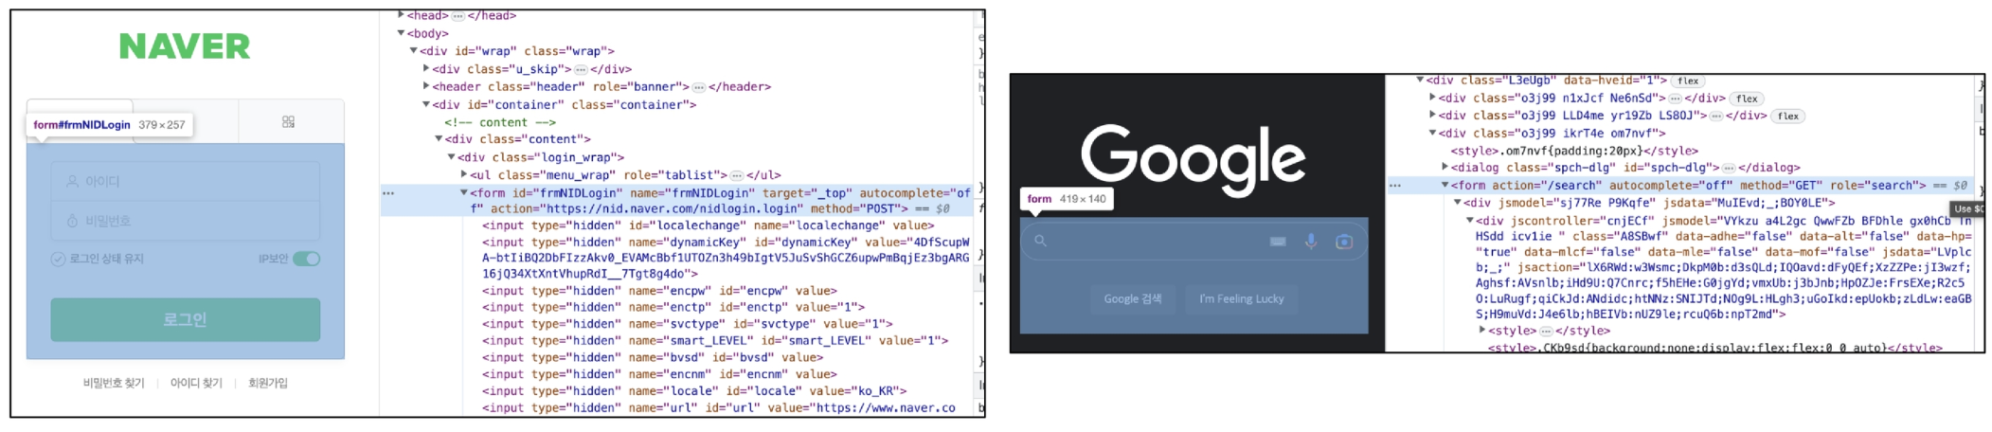Expand the ul menu_wrap tablist node
The image size is (1992, 432).
point(464,175)
